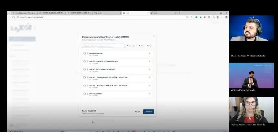Screen dimensions: 278x132
Task: Click Recarregar to reload documents
Action: click(x=131, y=46)
